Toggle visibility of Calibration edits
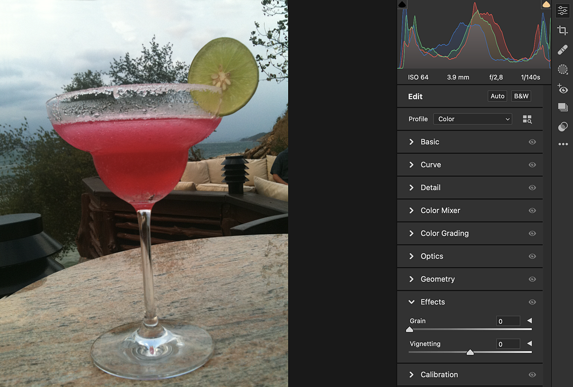 [532, 374]
